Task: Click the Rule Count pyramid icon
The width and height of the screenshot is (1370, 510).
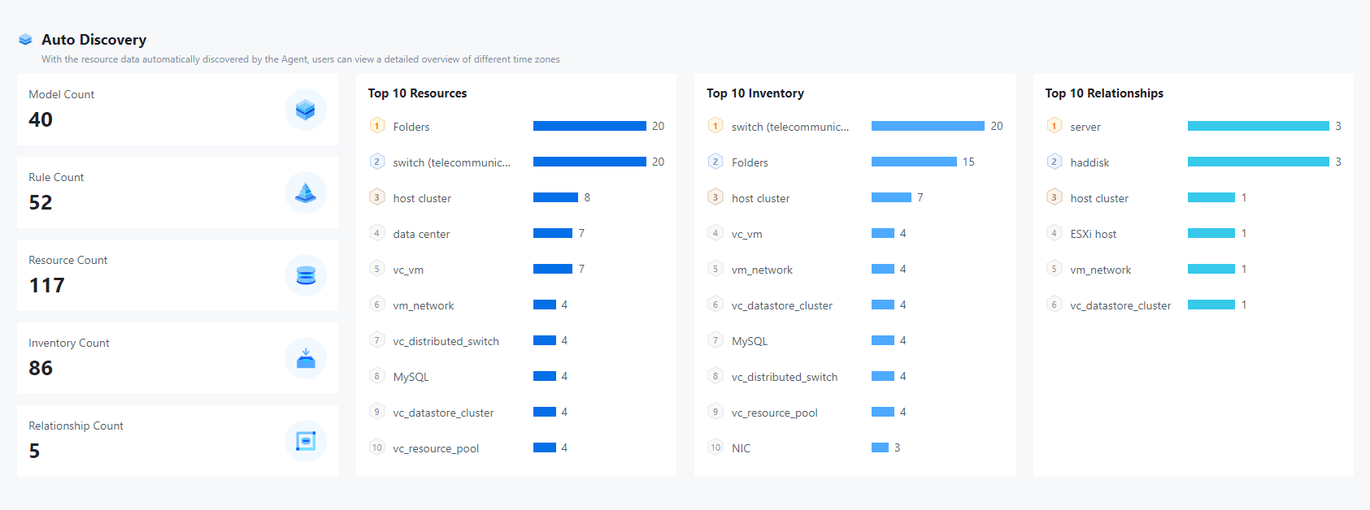Action: (306, 192)
